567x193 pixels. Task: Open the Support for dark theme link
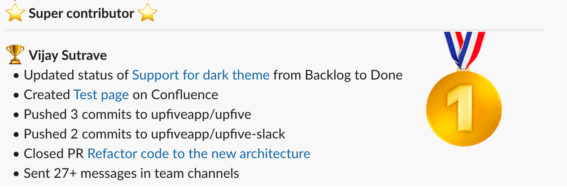pyautogui.click(x=201, y=75)
